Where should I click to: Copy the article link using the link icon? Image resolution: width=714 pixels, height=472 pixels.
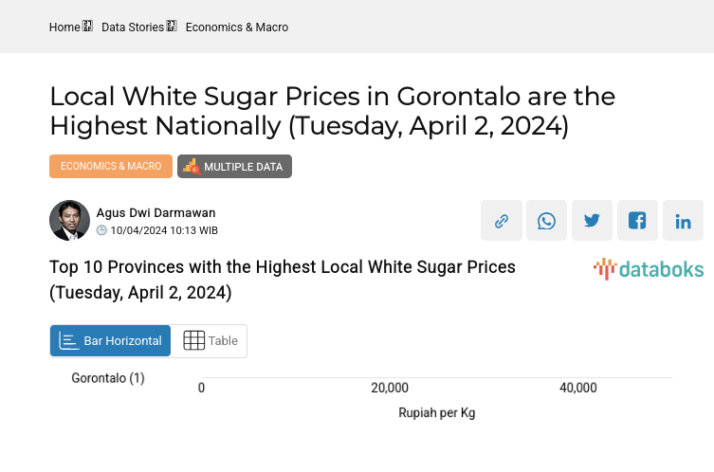502,221
